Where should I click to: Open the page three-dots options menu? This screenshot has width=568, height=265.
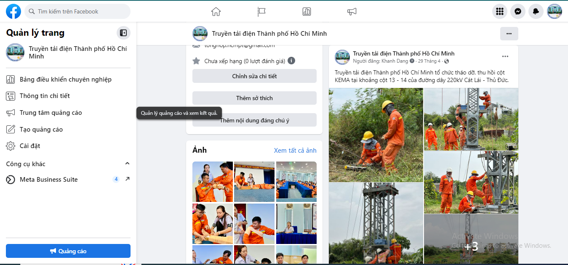[509, 34]
